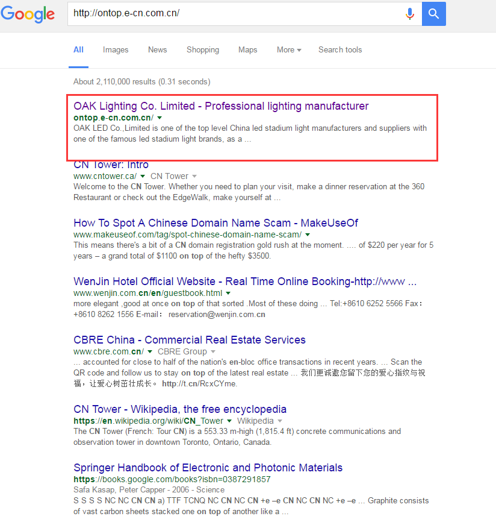Screen dimensions: 496x525
Task: Expand arrow beside ontop.e-cn.com.cn/ URL
Action: click(160, 118)
